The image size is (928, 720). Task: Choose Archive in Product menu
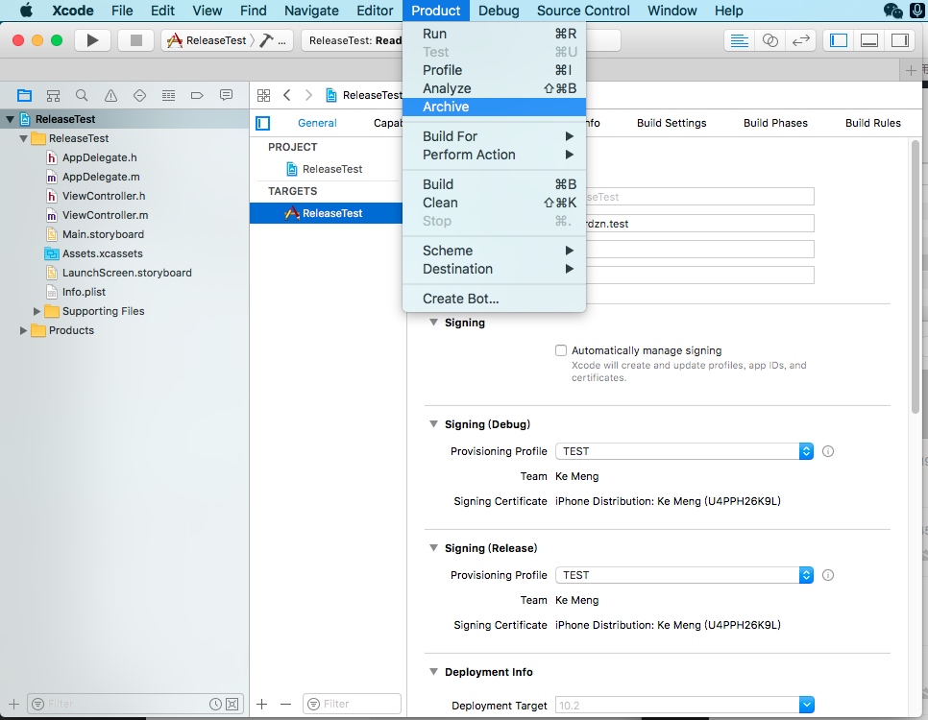pos(494,108)
